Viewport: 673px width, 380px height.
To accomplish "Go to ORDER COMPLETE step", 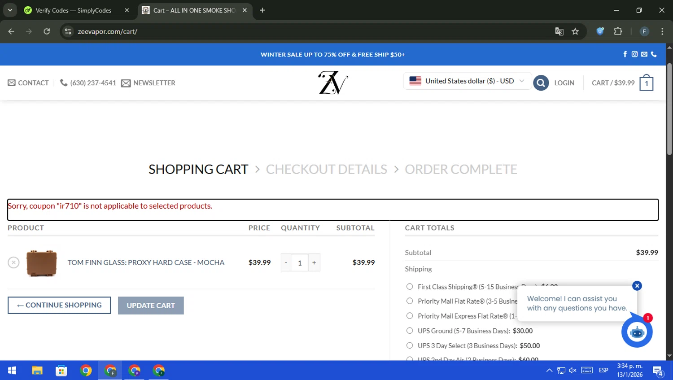I will pyautogui.click(x=461, y=169).
